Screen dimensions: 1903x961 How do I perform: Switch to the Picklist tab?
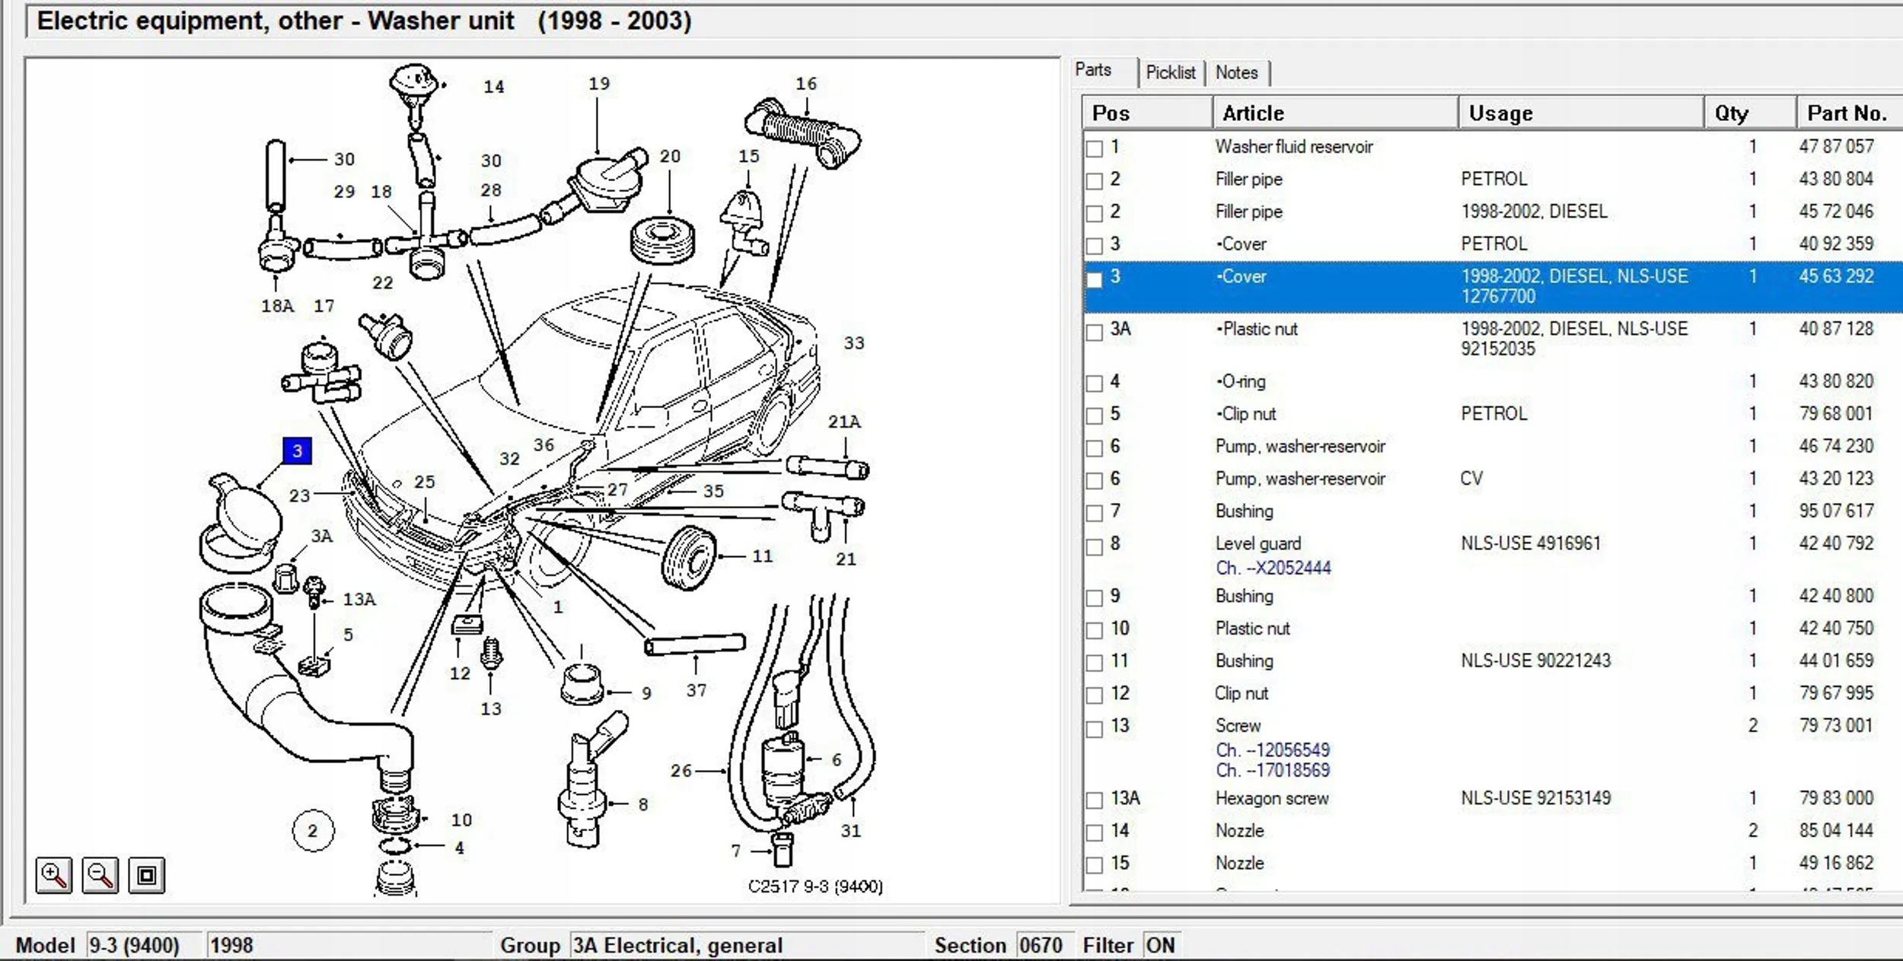[1170, 72]
